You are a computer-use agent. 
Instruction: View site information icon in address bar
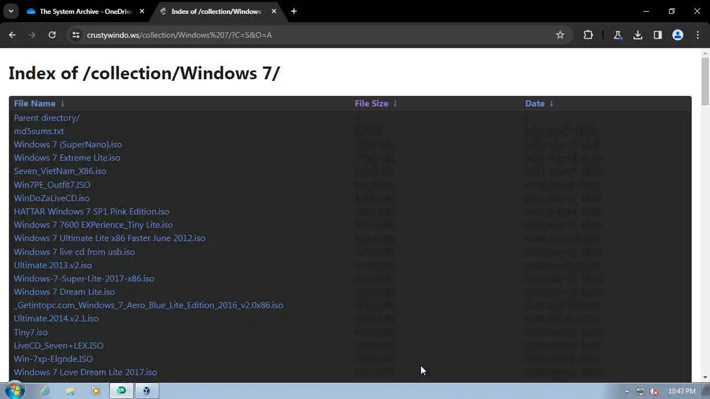pos(76,35)
